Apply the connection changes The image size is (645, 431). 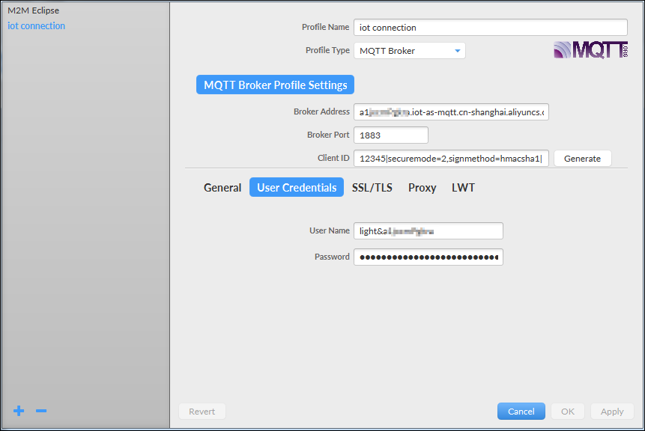point(612,411)
